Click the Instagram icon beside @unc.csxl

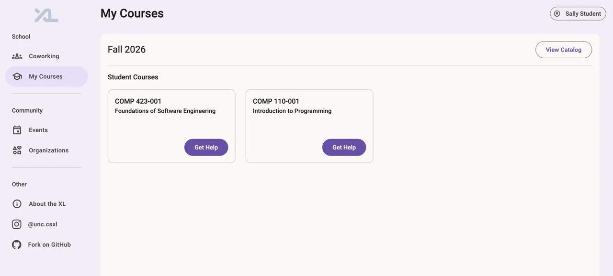[x=17, y=224]
